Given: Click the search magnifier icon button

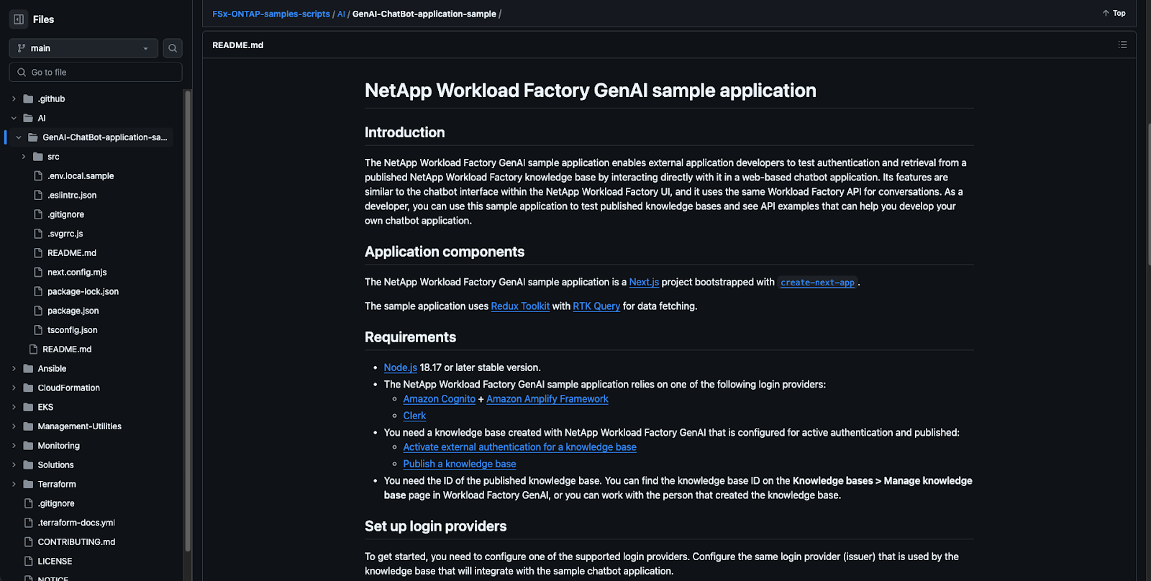Looking at the screenshot, I should coord(173,48).
